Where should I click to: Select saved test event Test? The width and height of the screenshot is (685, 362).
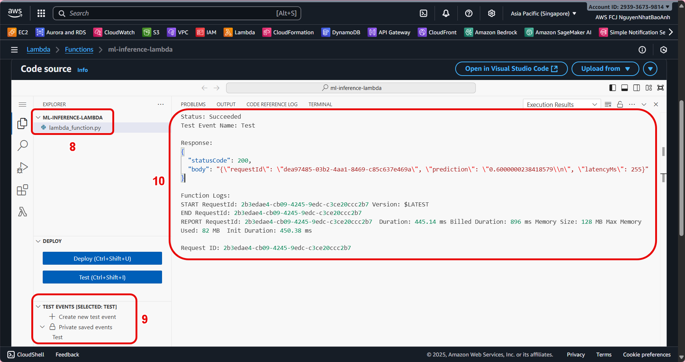click(57, 337)
